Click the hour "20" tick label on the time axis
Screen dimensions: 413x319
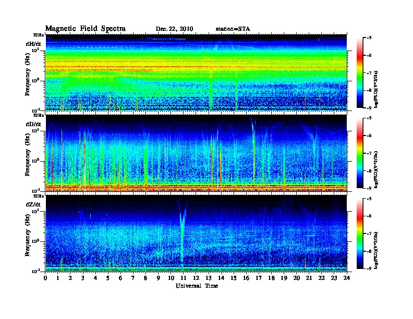(x=297, y=278)
